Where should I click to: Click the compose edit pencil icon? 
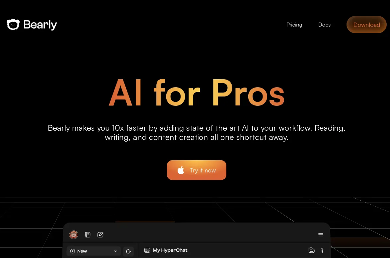tap(100, 235)
